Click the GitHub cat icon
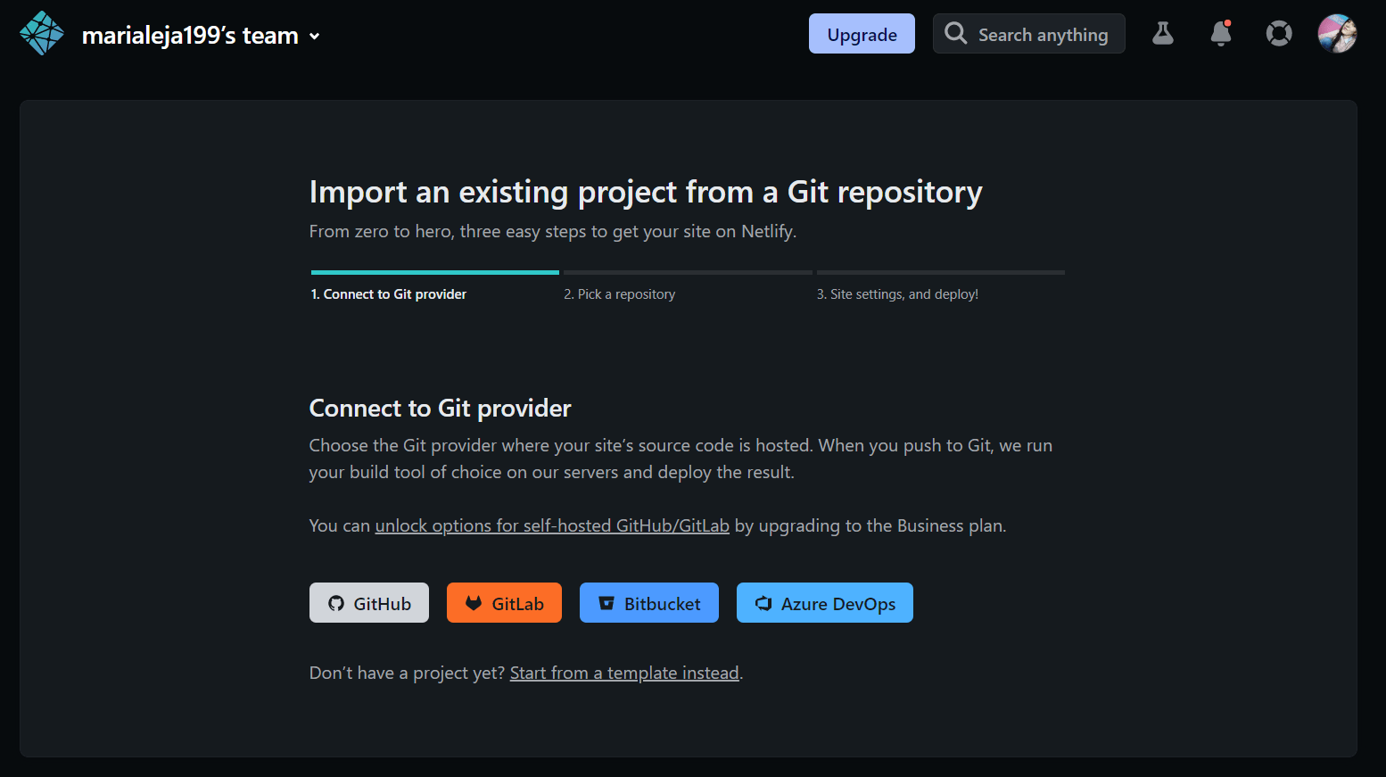 click(x=334, y=603)
